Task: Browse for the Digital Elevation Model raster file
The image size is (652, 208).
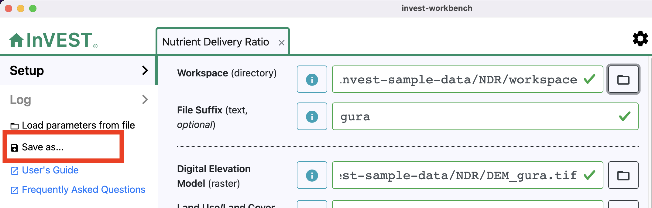Action: [623, 175]
